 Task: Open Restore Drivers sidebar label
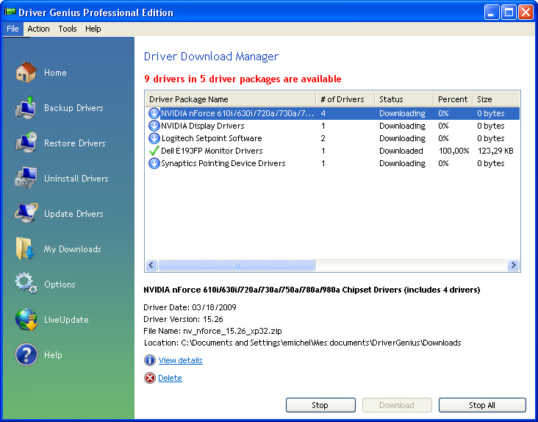click(75, 143)
